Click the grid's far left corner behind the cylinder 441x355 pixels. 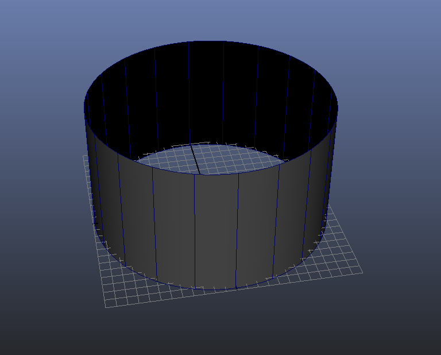pos(84,156)
